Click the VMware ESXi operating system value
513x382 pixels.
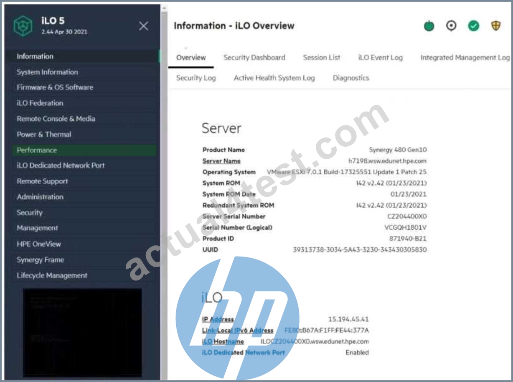(347, 172)
